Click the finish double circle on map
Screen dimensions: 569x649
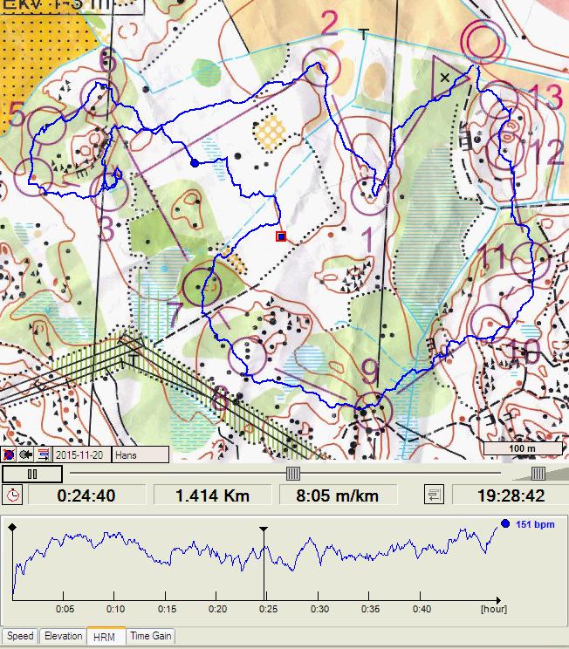tap(483, 42)
